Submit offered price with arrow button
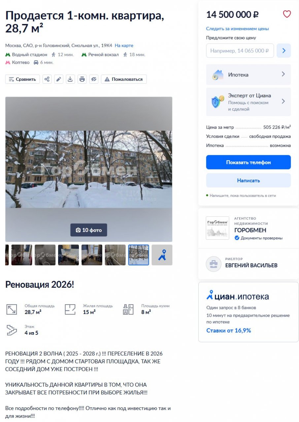This screenshot has height=422, width=299. [x=283, y=51]
